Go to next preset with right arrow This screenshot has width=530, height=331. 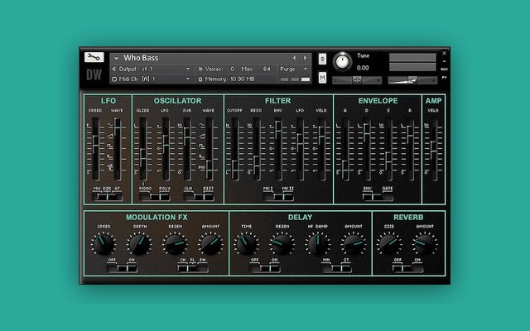(x=305, y=58)
